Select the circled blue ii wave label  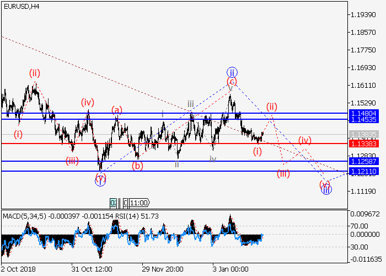click(232, 72)
